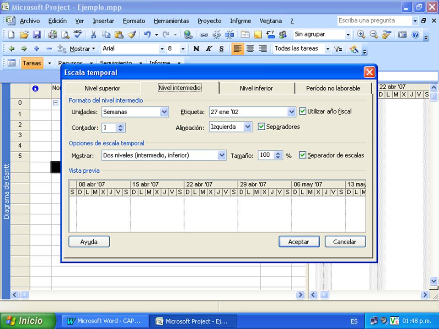Image resolution: width=439 pixels, height=329 pixels.
Task: Click the Tamaño percentage field
Action: point(266,155)
